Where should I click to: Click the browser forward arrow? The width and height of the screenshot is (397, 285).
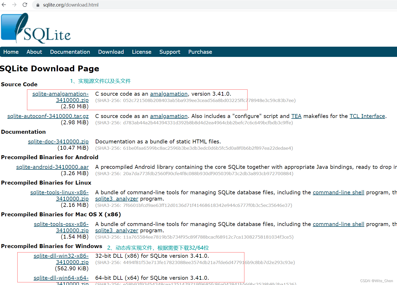pos(15,5)
